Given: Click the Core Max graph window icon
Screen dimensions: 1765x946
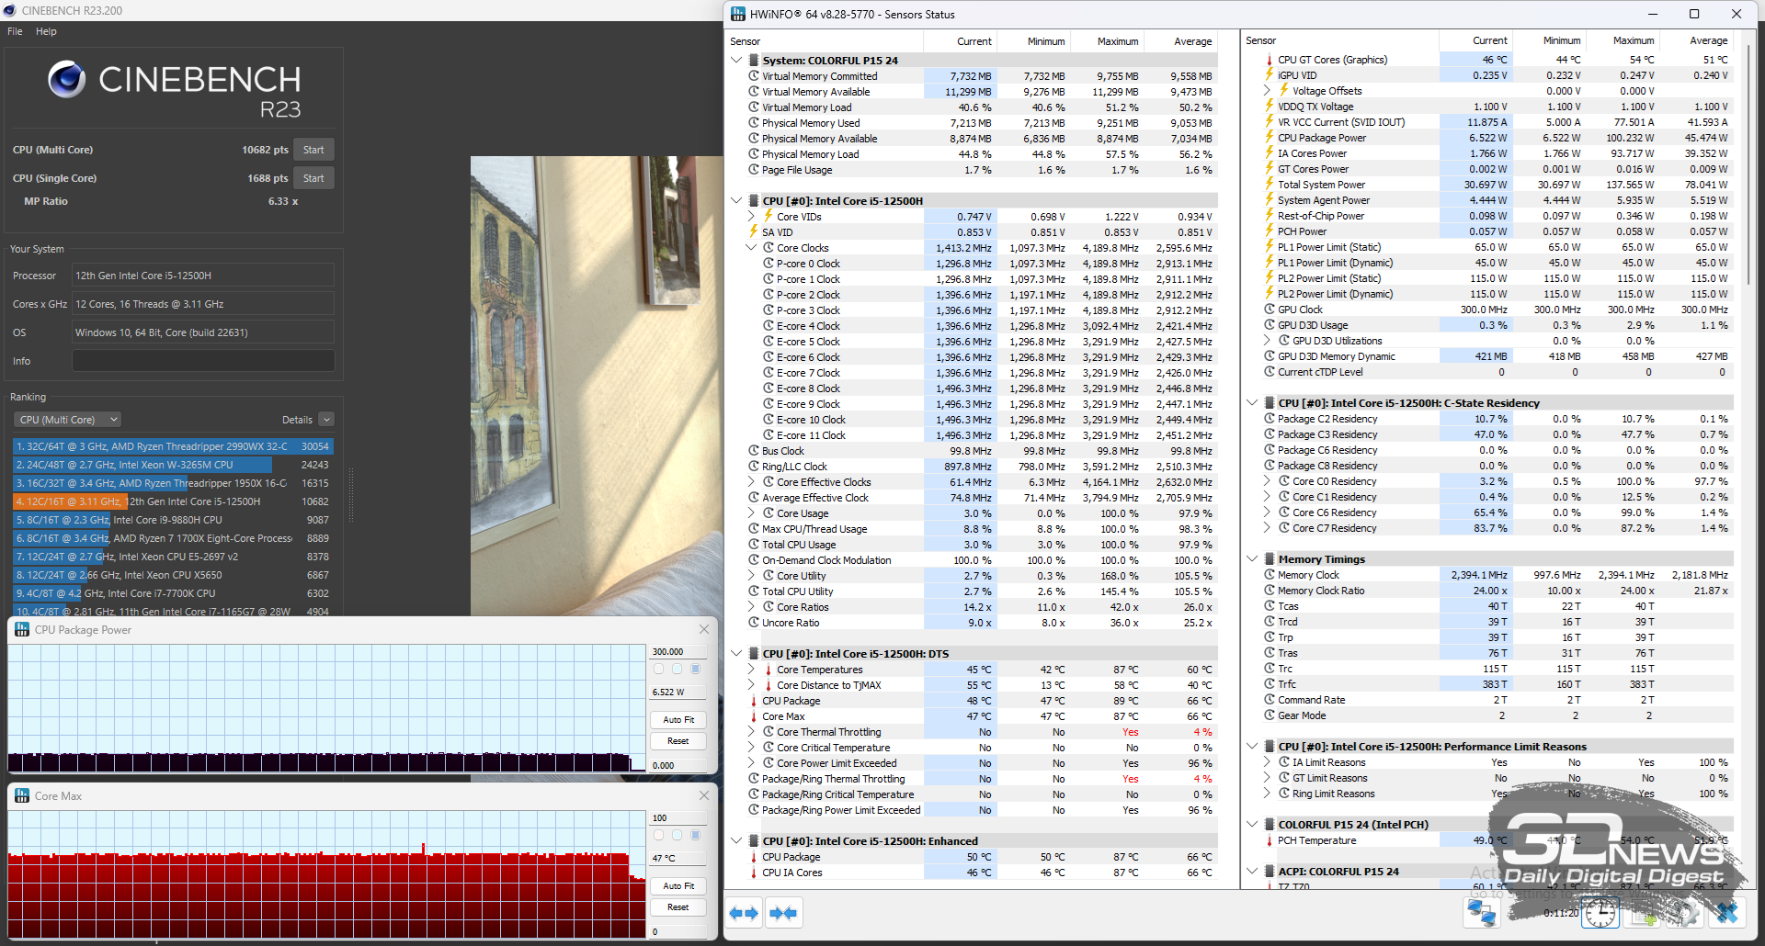Looking at the screenshot, I should (22, 796).
